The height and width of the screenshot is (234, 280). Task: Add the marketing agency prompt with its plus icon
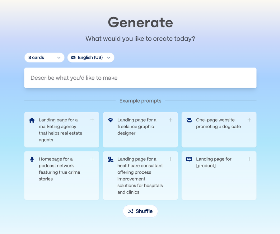coord(92,119)
